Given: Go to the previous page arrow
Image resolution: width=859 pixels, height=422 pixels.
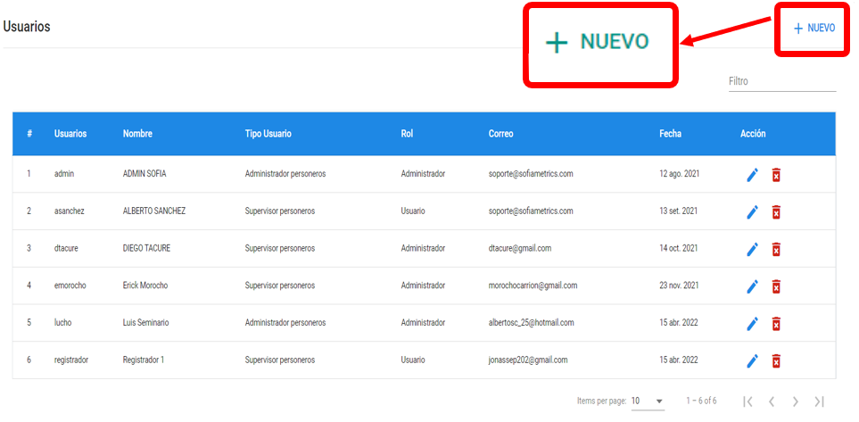Looking at the screenshot, I should pos(772,401).
